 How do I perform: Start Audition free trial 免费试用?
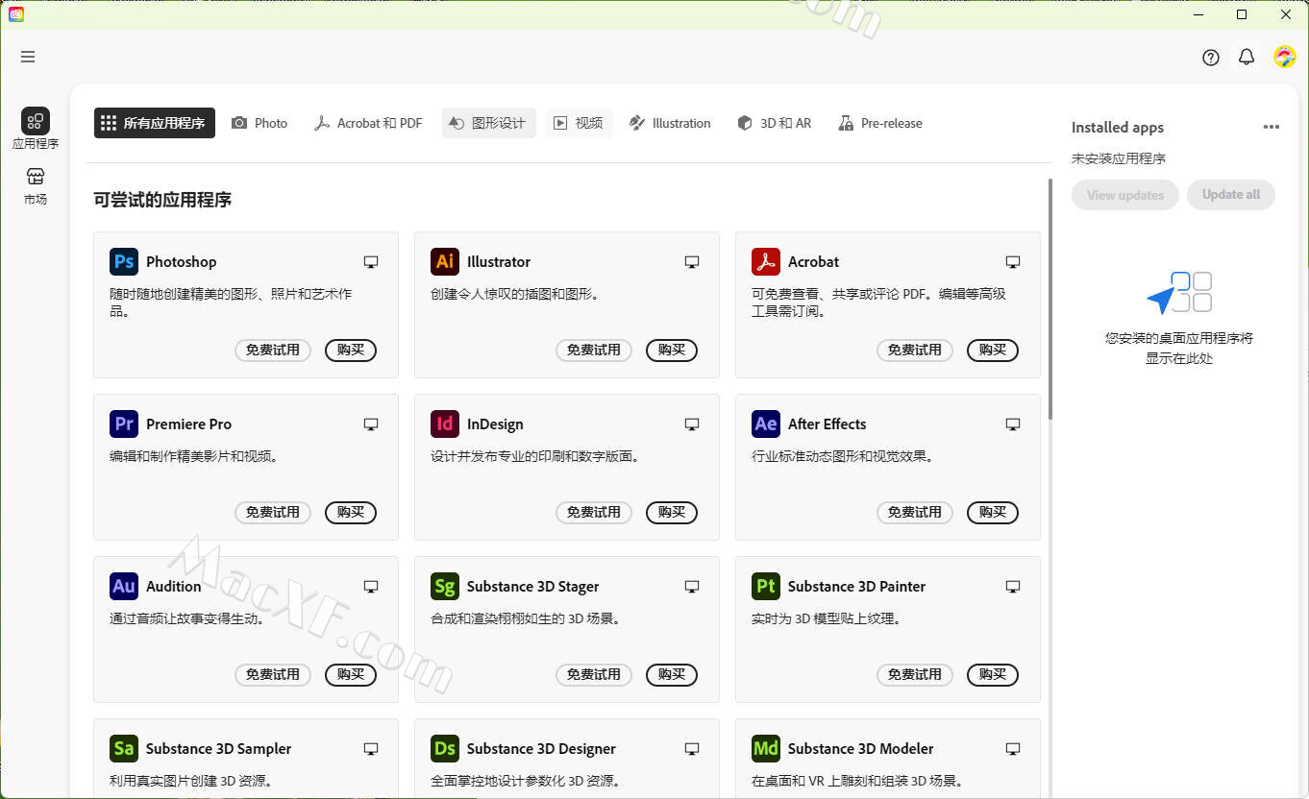click(273, 675)
